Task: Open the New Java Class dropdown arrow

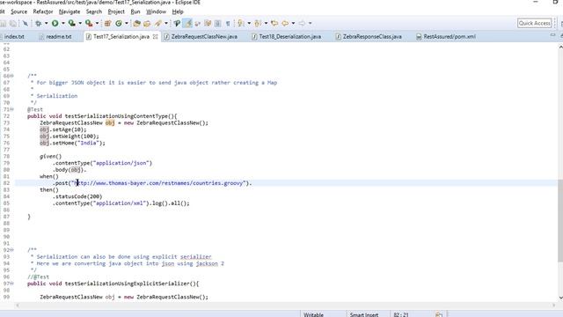Action: (127, 24)
